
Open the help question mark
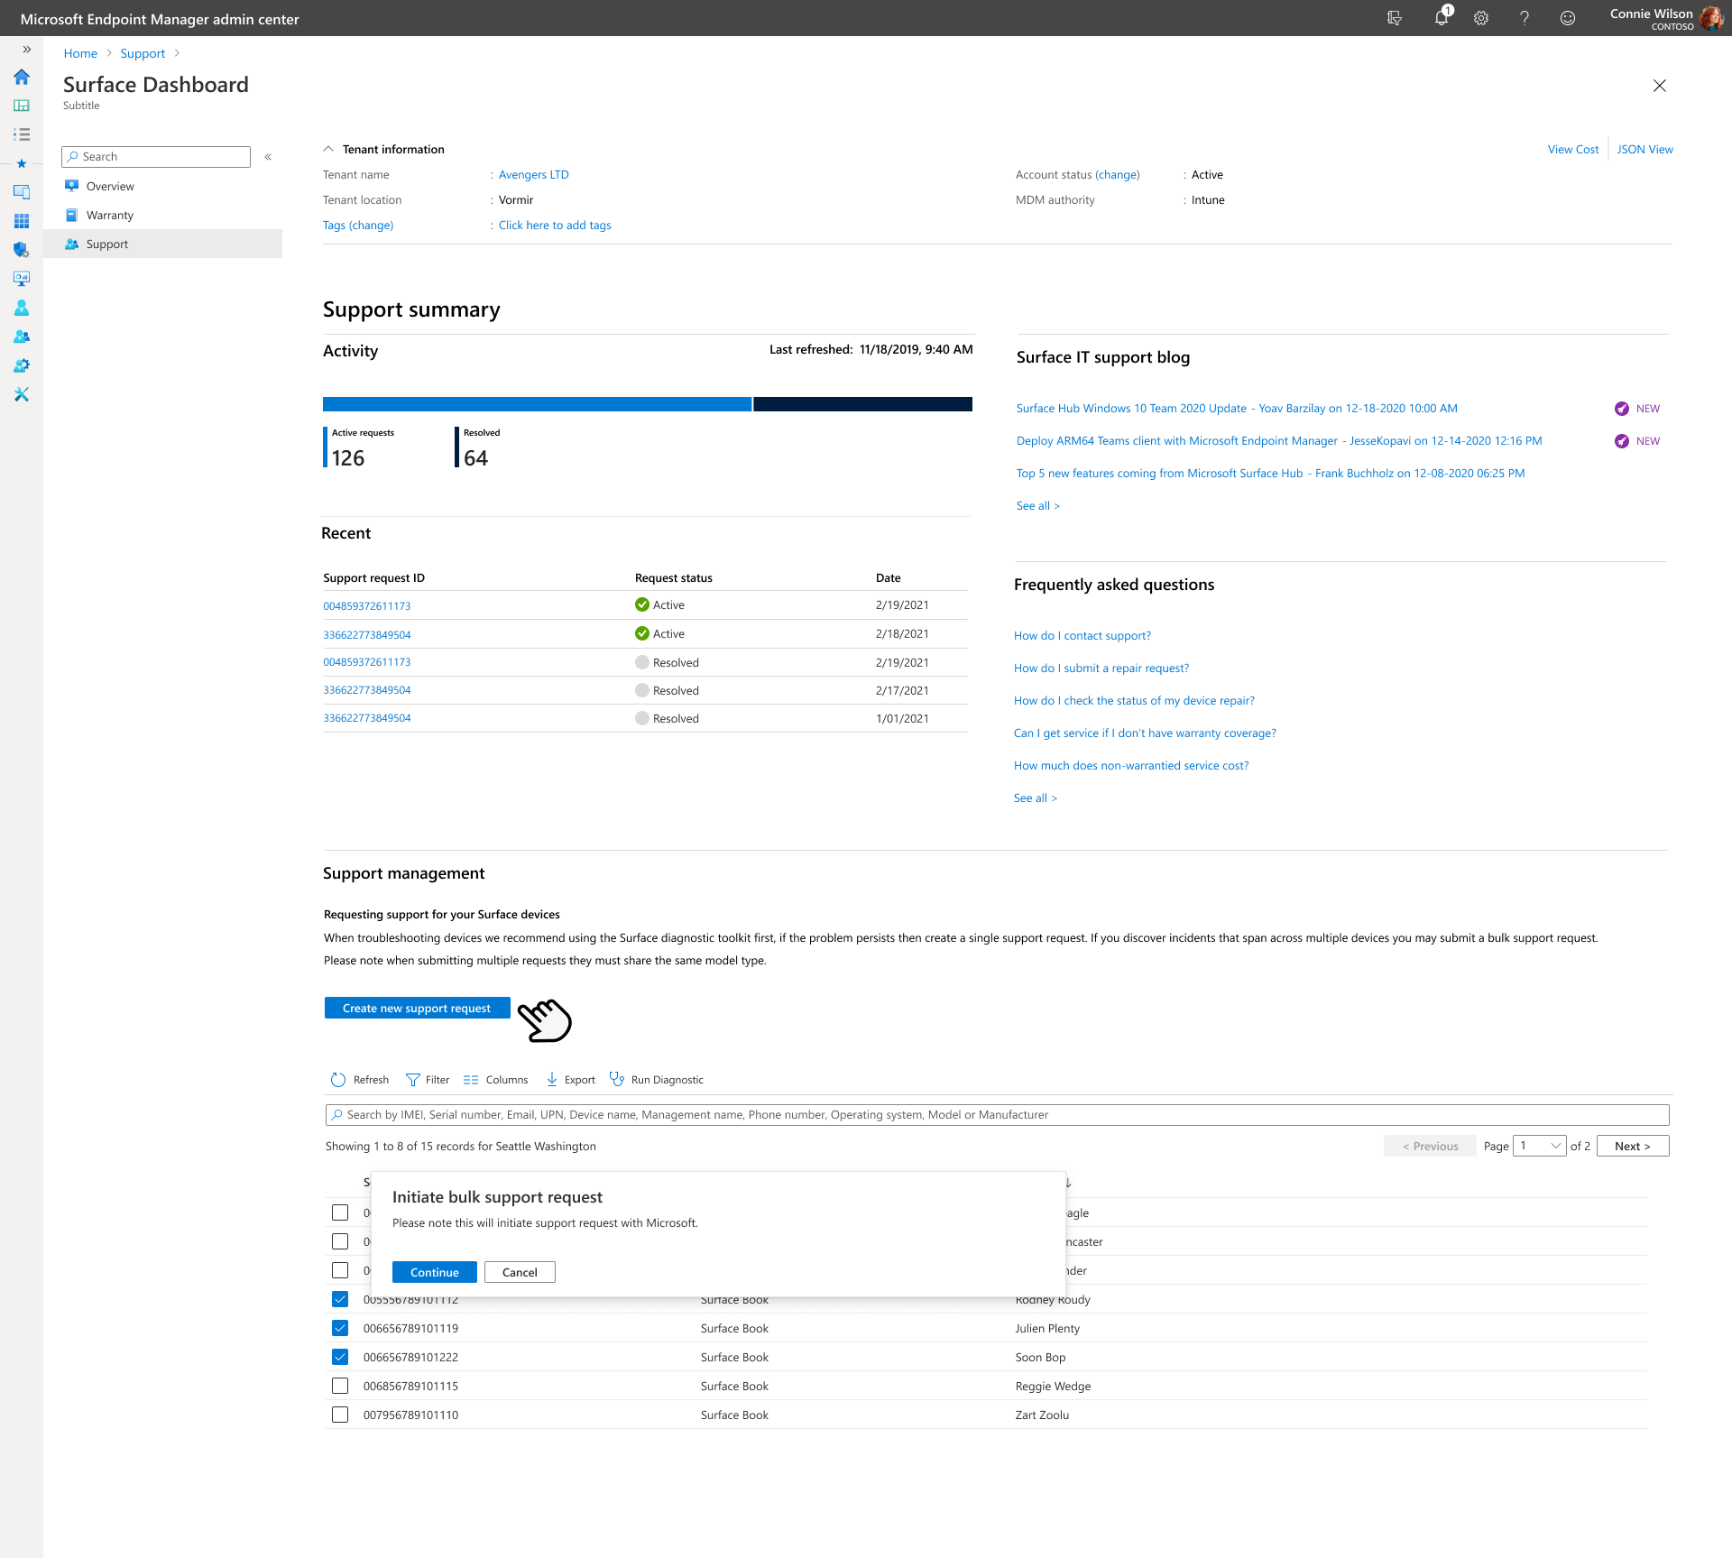coord(1525,18)
